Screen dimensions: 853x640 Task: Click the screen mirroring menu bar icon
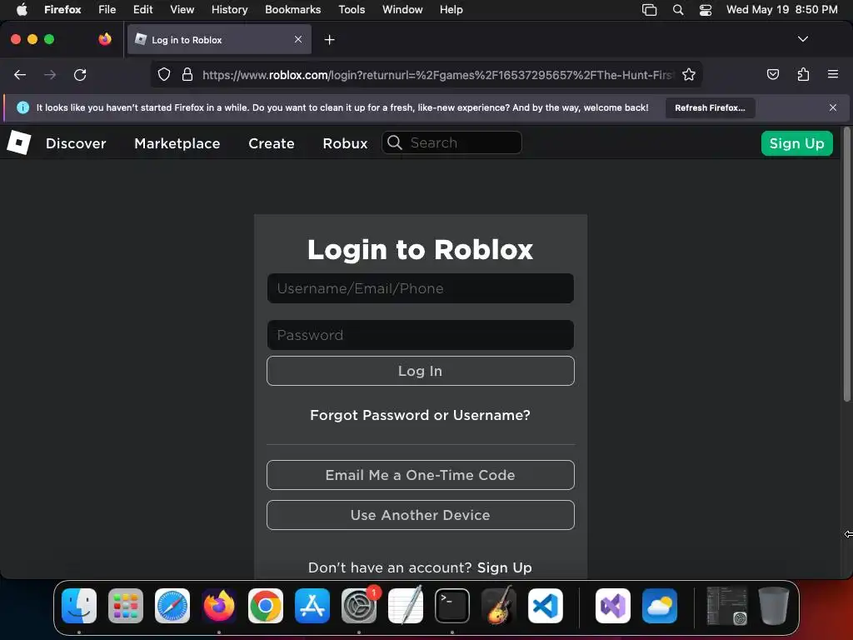650,10
